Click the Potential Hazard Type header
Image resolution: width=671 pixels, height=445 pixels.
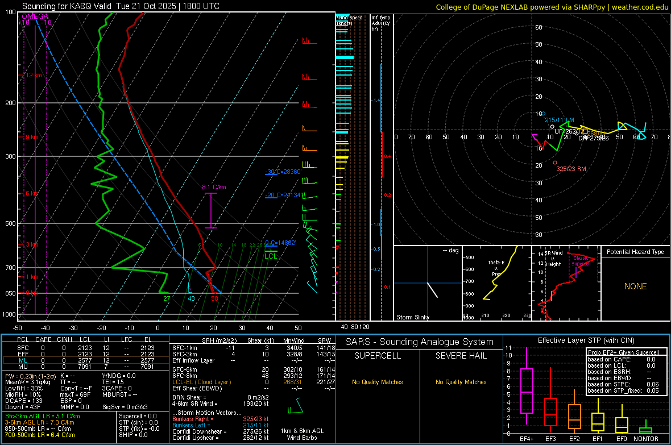click(x=635, y=252)
